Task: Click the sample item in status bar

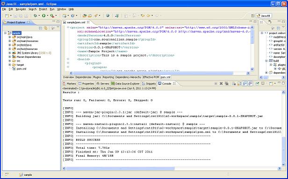Action: click(x=26, y=175)
